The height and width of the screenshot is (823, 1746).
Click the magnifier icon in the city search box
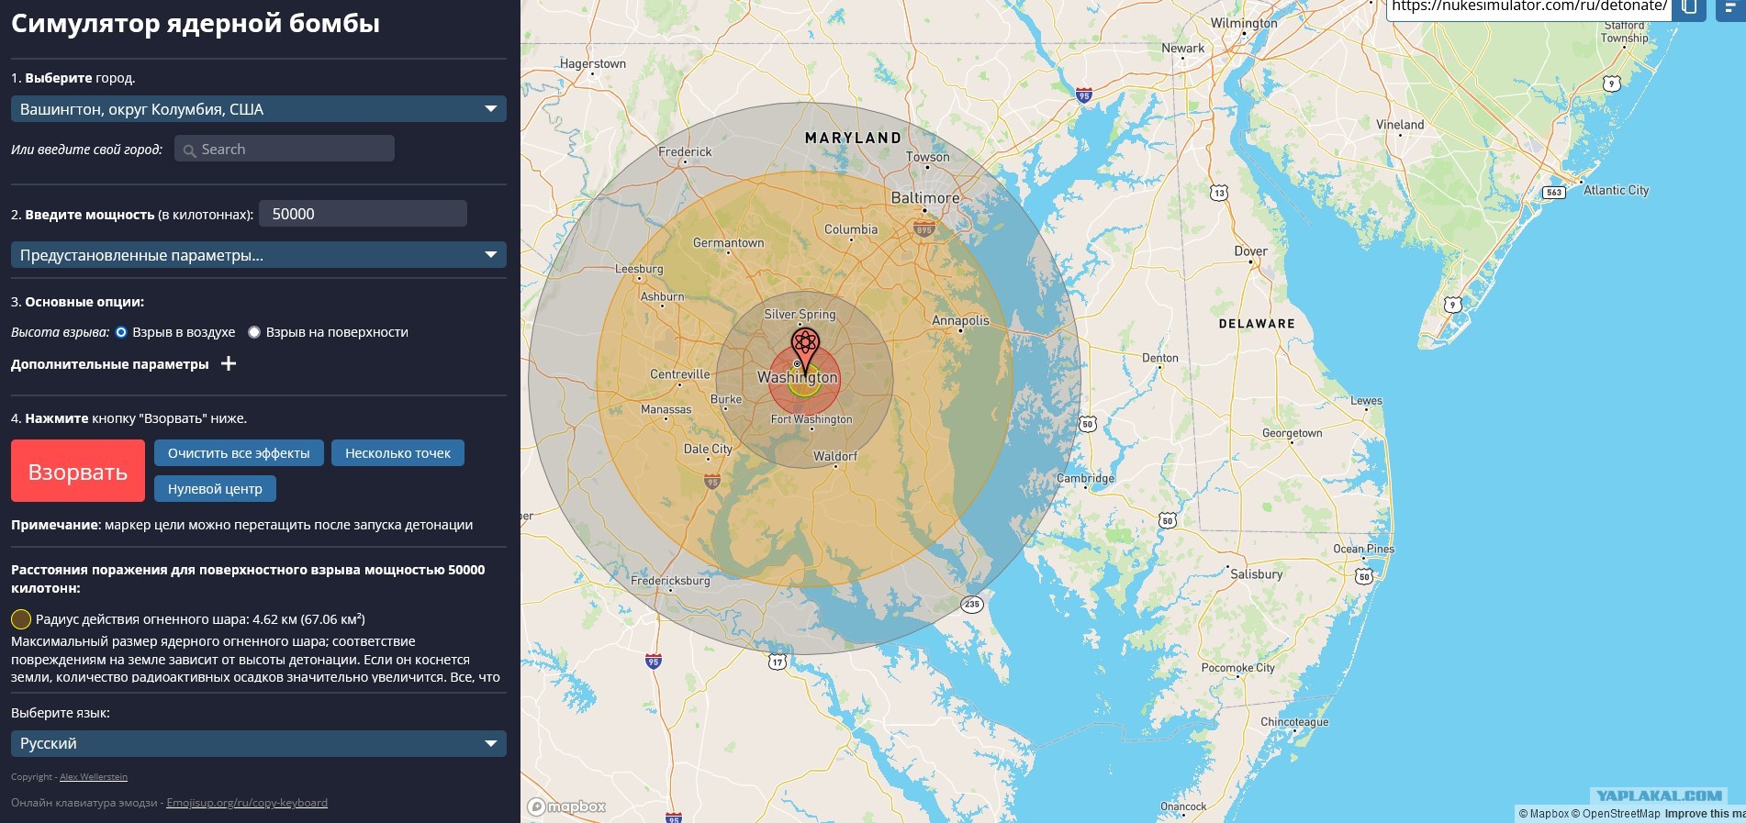[189, 150]
